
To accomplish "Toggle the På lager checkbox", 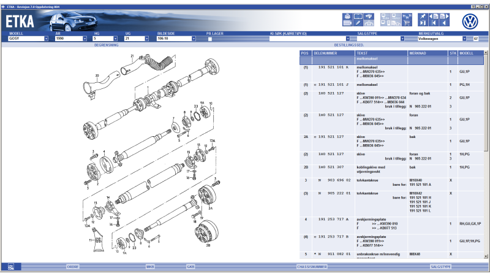I will click(210, 39).
